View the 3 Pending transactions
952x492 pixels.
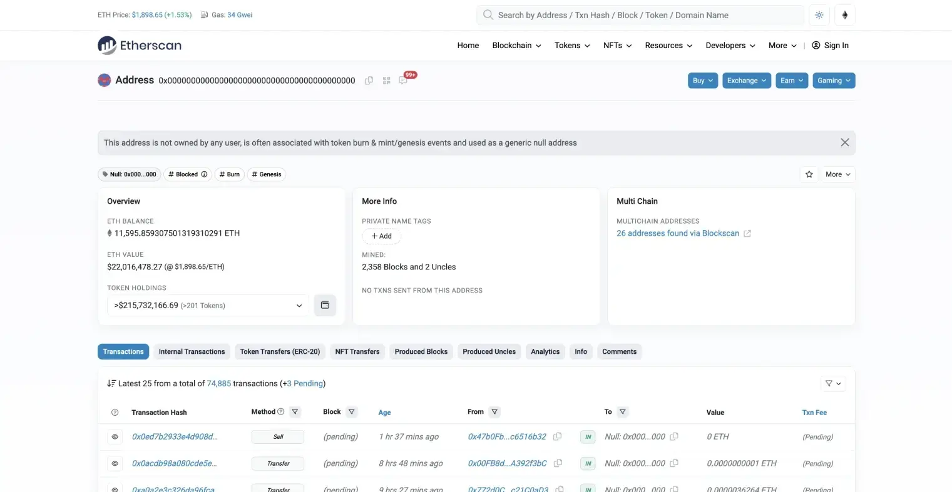point(305,383)
